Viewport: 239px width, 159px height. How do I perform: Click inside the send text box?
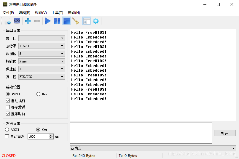tap(141, 133)
